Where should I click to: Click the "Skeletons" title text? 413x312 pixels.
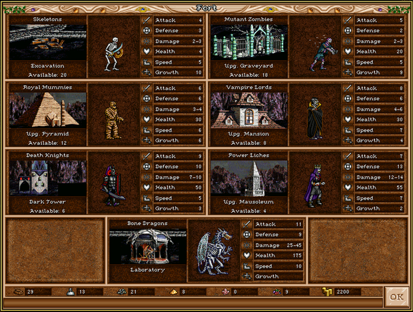tap(47, 19)
